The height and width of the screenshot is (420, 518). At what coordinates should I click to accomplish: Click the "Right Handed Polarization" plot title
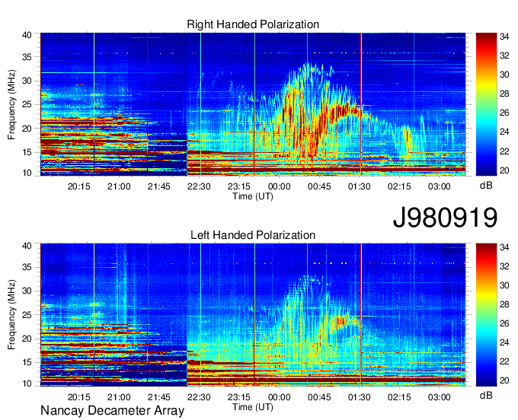[253, 24]
